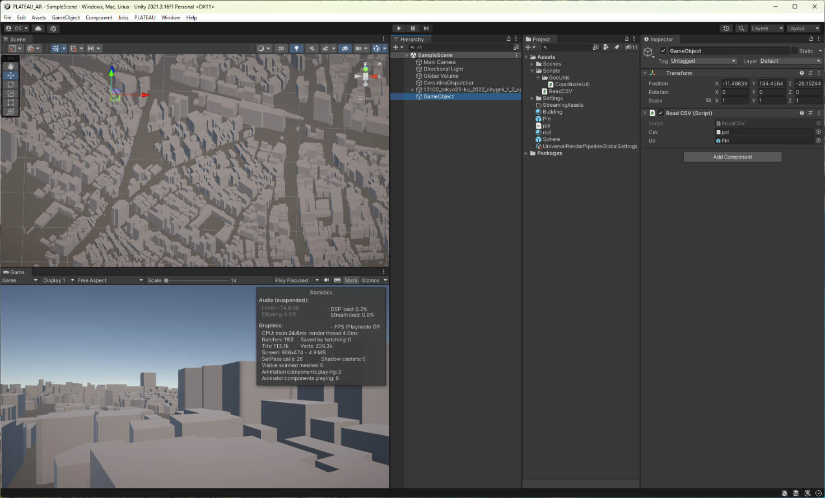This screenshot has height=498, width=825.
Task: Open Read CSV preset settings icon
Action: tap(810, 113)
